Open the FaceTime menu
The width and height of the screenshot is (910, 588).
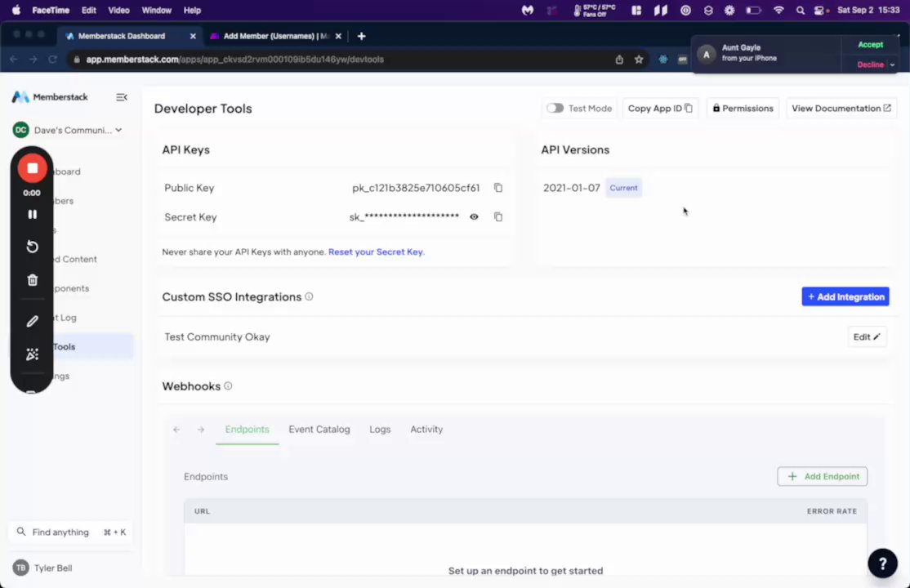[x=51, y=11]
